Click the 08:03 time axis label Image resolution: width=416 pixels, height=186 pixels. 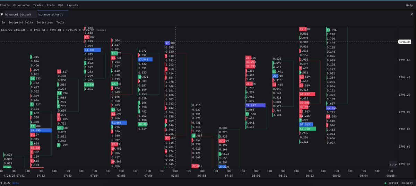[x=337, y=175]
